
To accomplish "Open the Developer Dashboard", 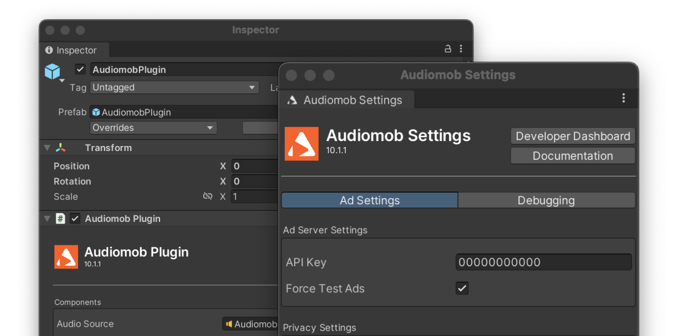I will click(573, 136).
